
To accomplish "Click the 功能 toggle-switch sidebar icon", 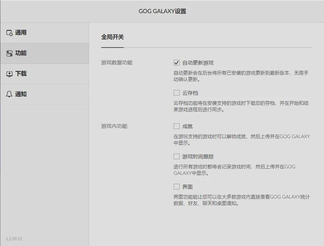I will 10,53.
